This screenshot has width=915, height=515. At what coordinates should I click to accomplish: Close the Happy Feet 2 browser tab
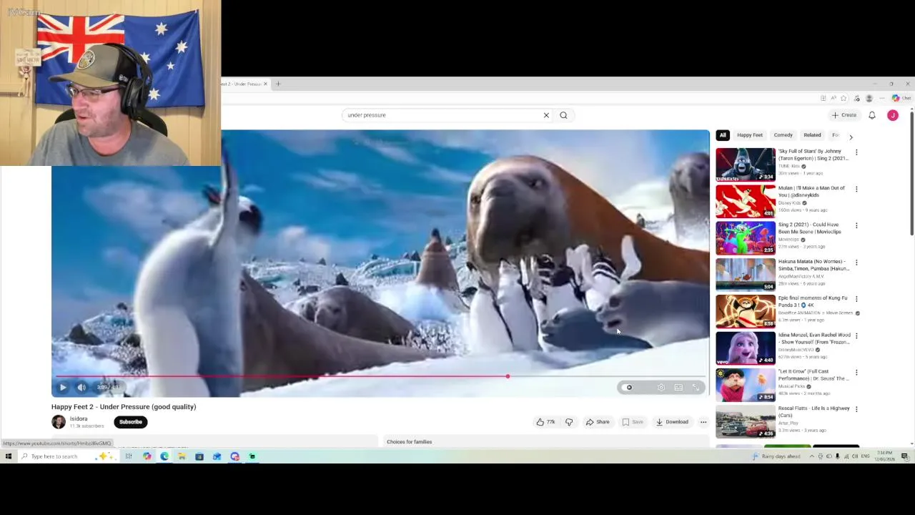pos(265,84)
